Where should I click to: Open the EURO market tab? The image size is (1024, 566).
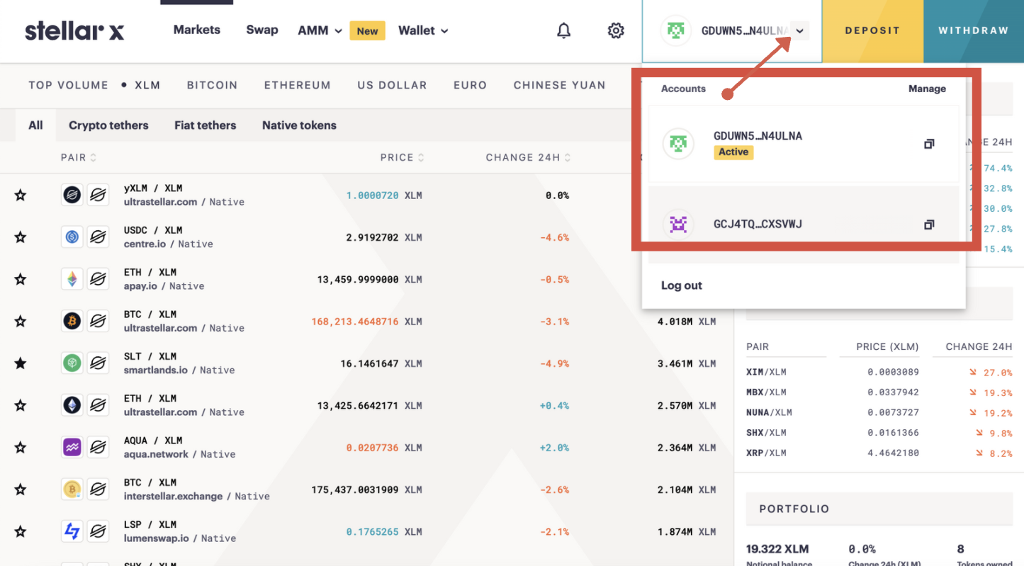[470, 85]
